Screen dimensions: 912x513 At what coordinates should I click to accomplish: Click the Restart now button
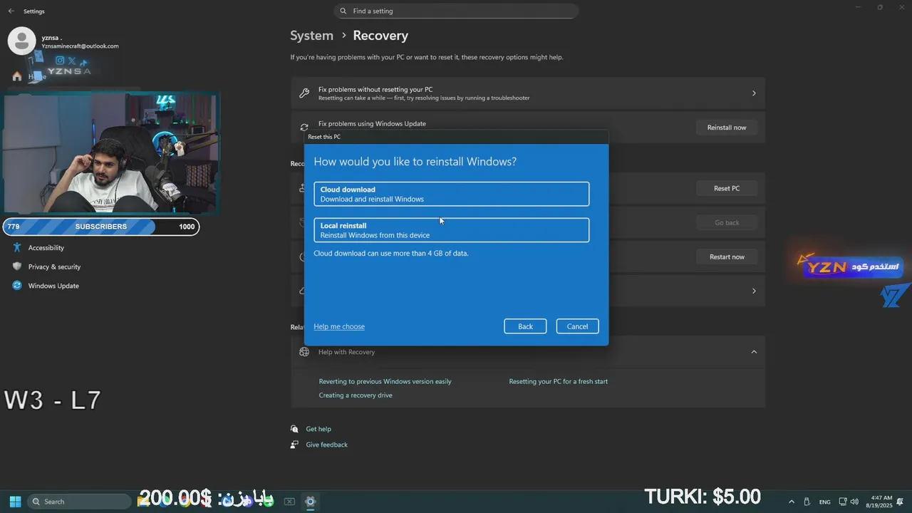coord(727,256)
